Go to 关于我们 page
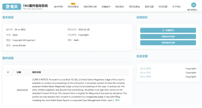The height and width of the screenshot is (108, 202). [176, 7]
